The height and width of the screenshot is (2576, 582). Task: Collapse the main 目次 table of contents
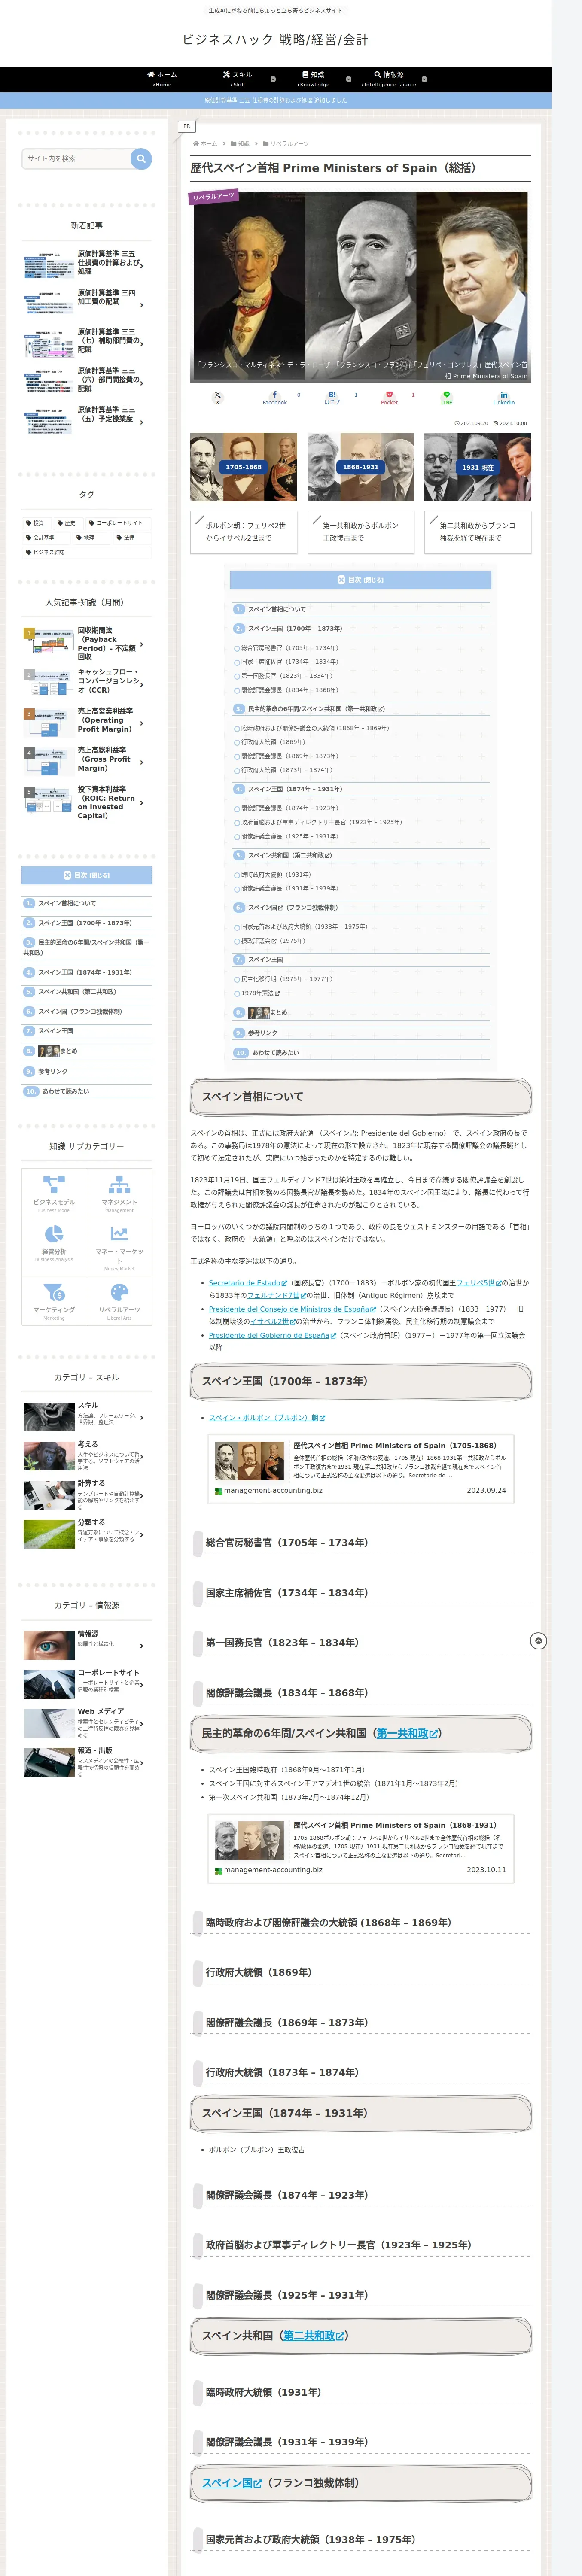[360, 580]
